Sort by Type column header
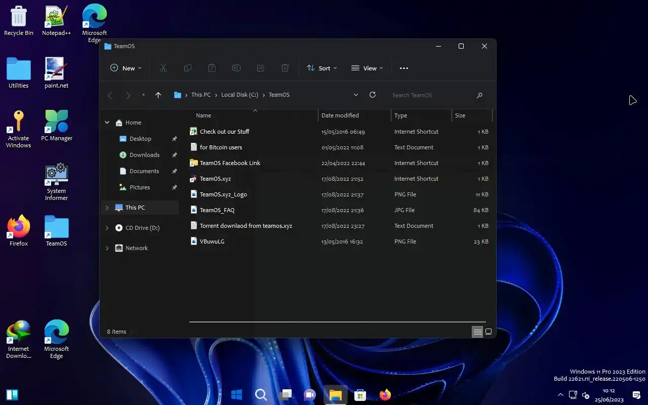 click(x=421, y=115)
